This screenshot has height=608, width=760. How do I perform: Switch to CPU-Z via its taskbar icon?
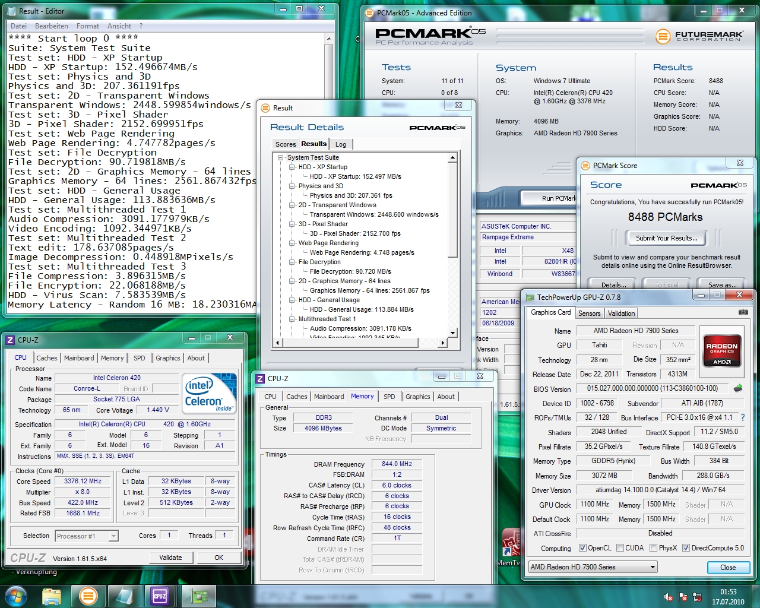[160, 596]
